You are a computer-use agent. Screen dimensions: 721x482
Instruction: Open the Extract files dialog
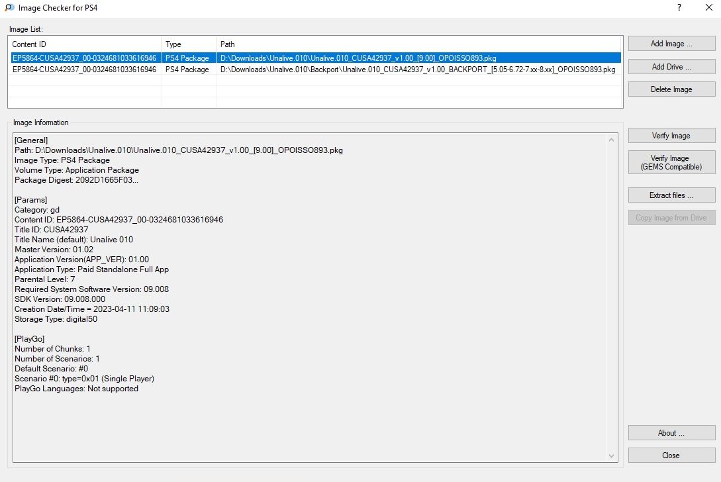[x=671, y=195]
